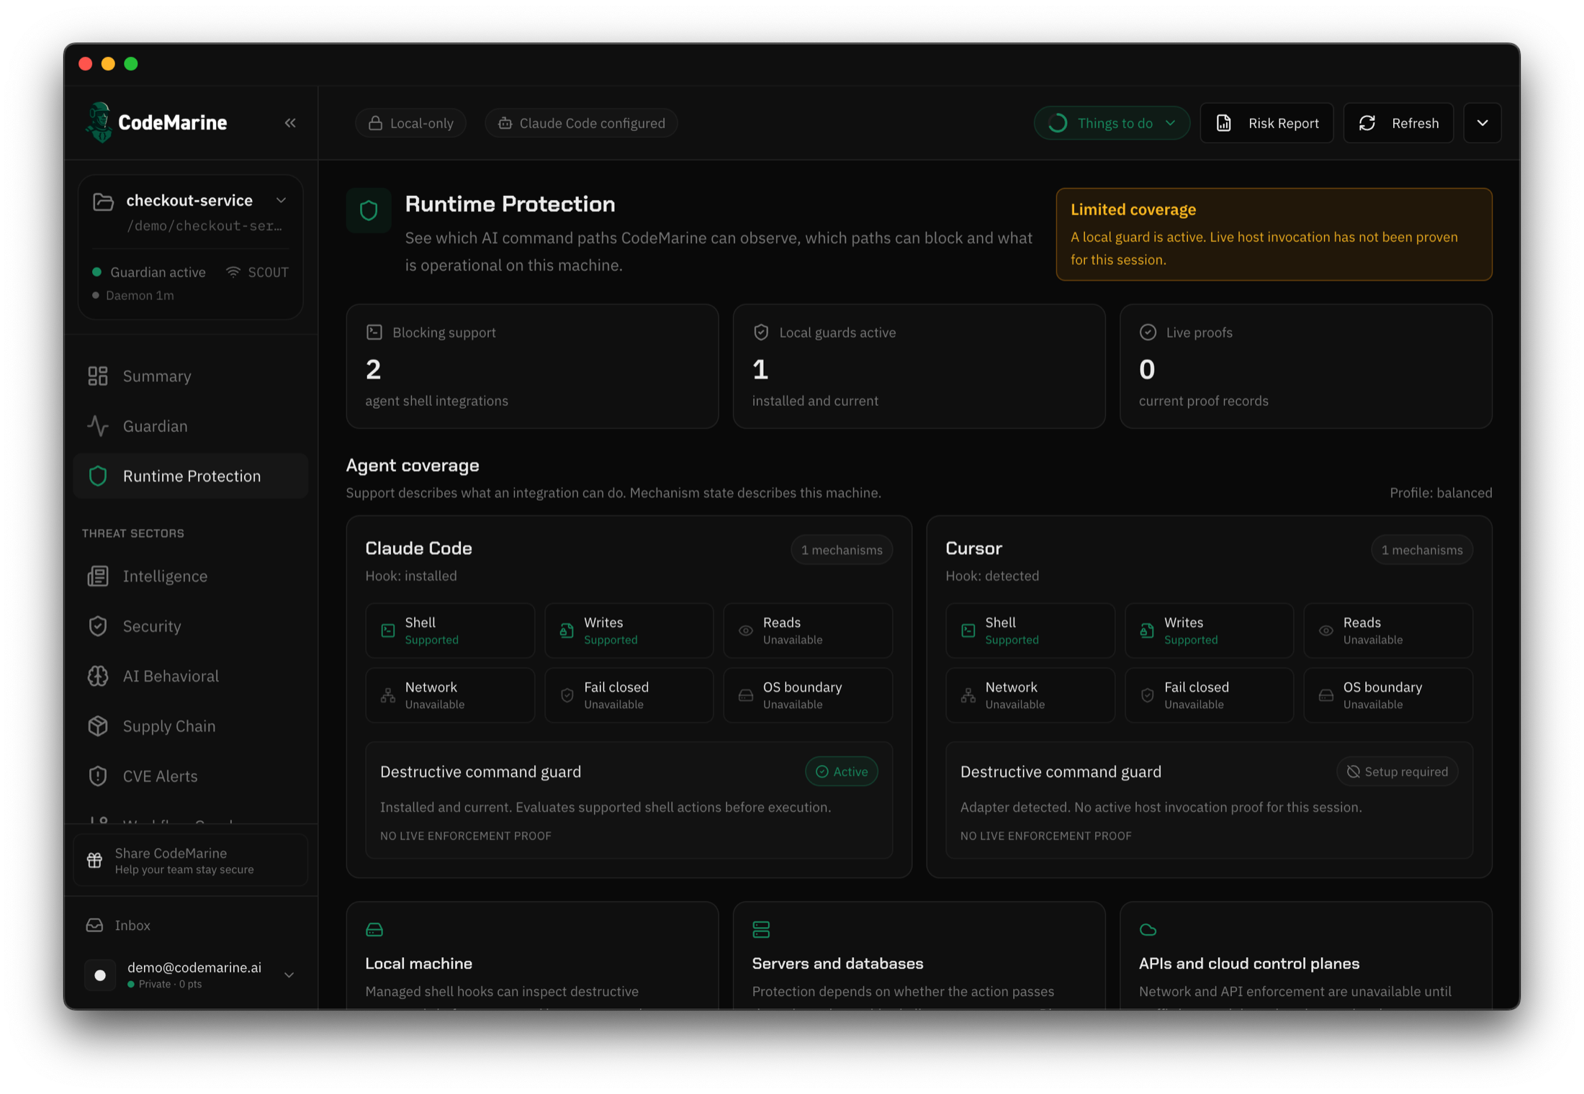This screenshot has height=1094, width=1584.
Task: Click Cursor Fail closed tile
Action: coord(1210,695)
